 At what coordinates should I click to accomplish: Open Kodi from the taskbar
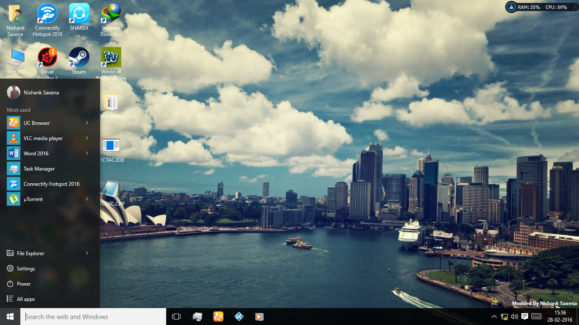239,316
